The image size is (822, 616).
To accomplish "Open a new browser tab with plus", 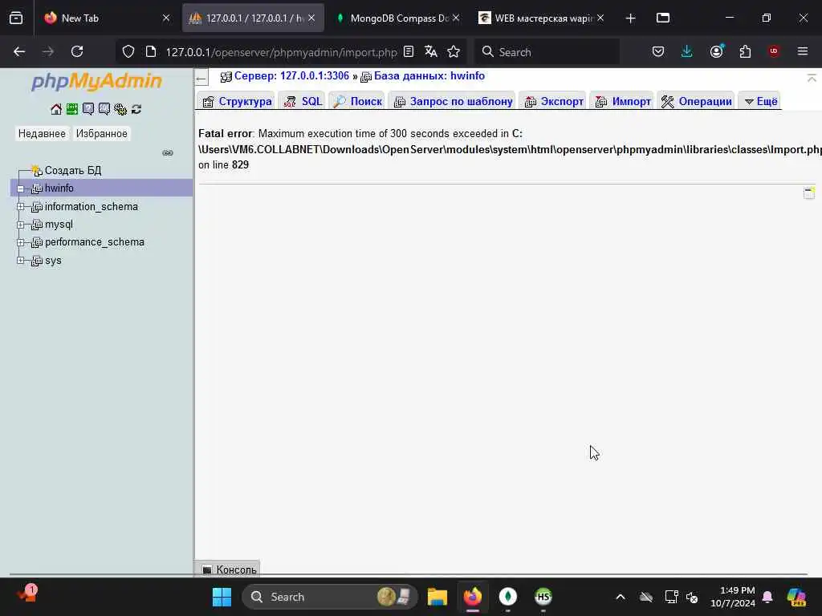I will [x=631, y=18].
